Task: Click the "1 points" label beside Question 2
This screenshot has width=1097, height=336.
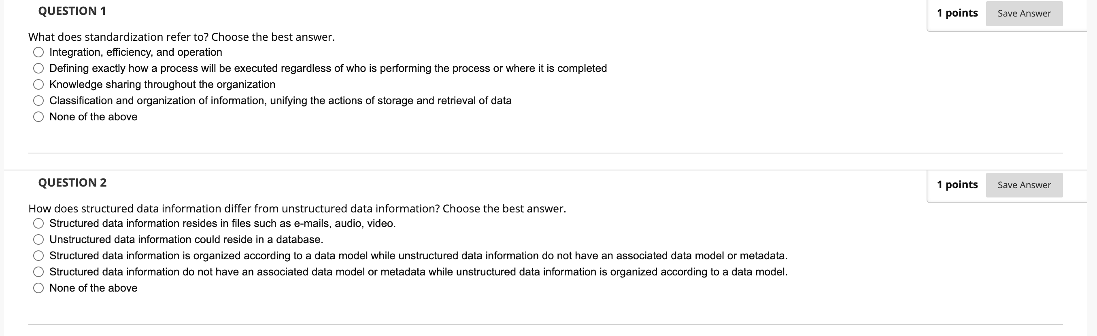Action: [958, 185]
